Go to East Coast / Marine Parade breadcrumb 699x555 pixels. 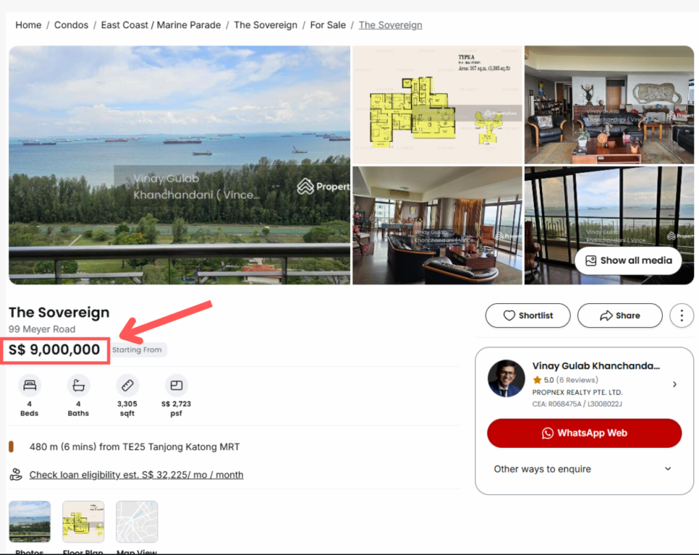[x=161, y=25]
